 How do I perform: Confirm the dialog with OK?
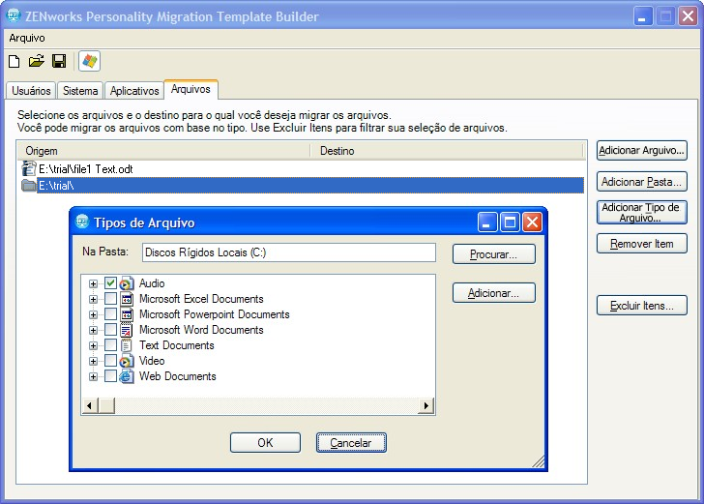pyautogui.click(x=265, y=442)
